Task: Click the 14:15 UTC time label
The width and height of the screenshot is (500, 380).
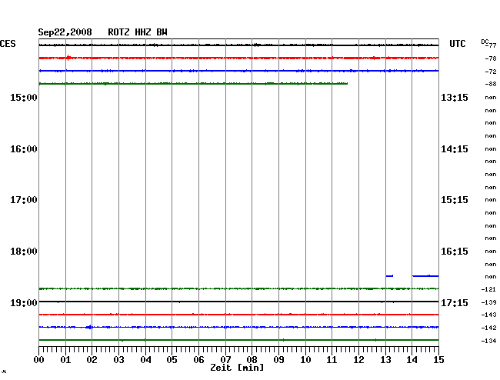Action: click(455, 149)
